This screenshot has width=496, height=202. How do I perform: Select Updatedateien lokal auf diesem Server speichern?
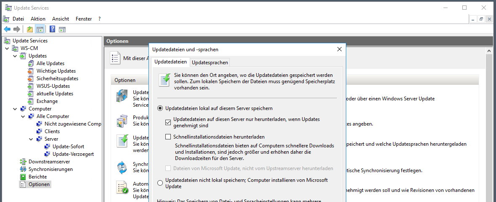coord(160,108)
